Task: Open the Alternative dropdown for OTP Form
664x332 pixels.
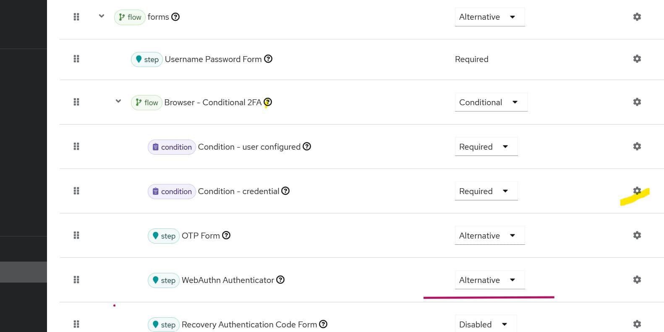Action: (x=489, y=235)
